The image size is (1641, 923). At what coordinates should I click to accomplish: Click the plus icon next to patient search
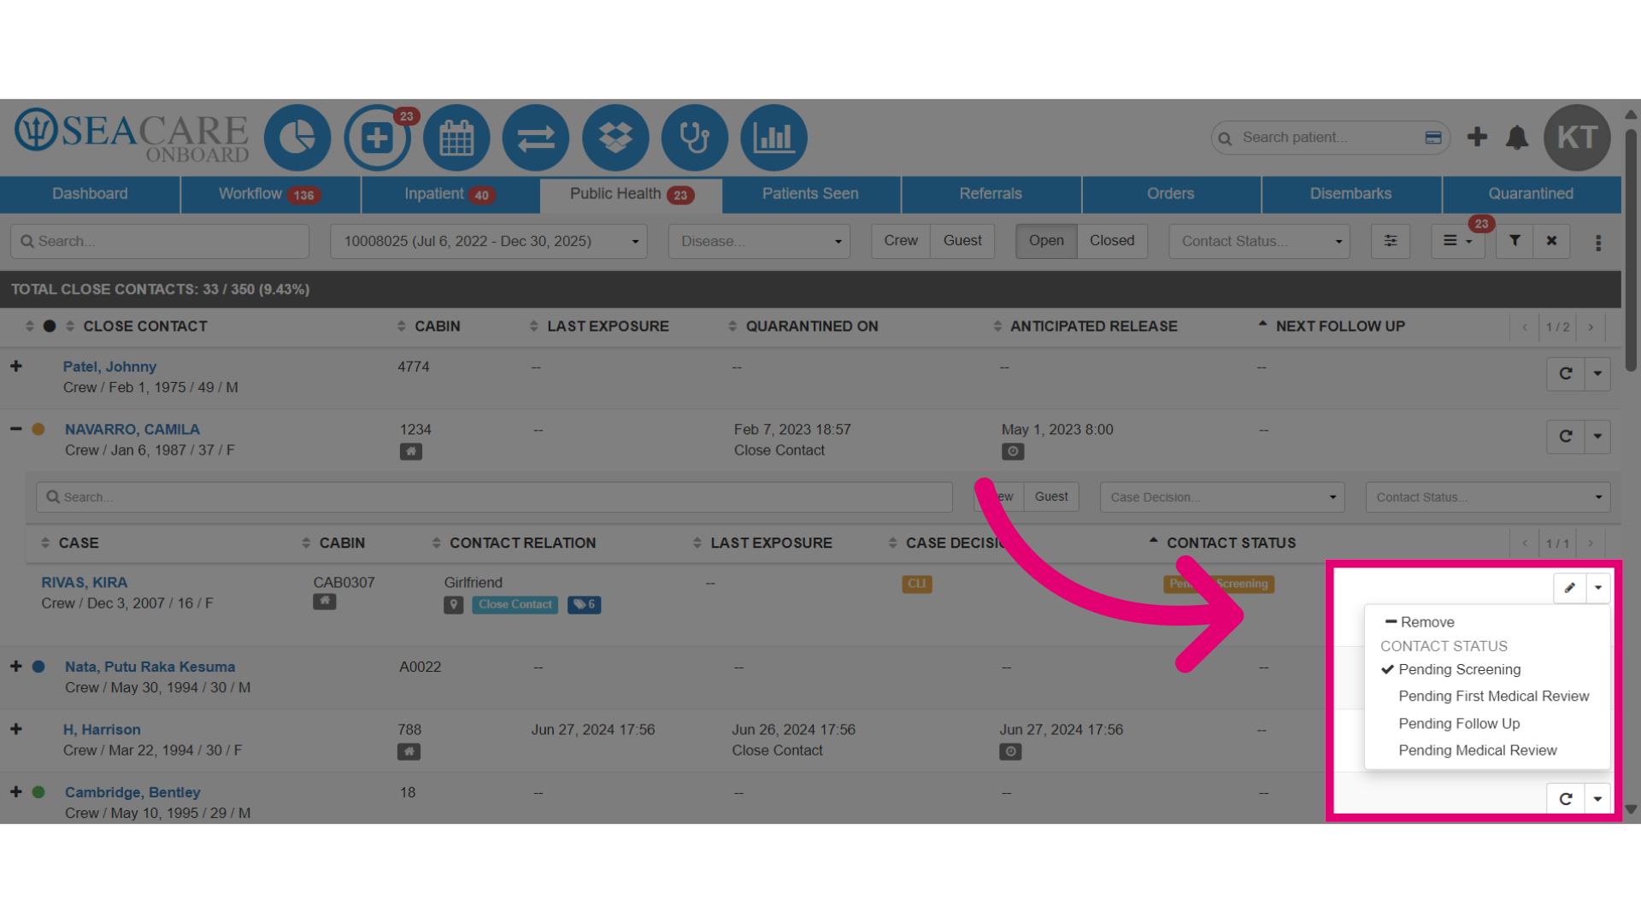[1477, 137]
